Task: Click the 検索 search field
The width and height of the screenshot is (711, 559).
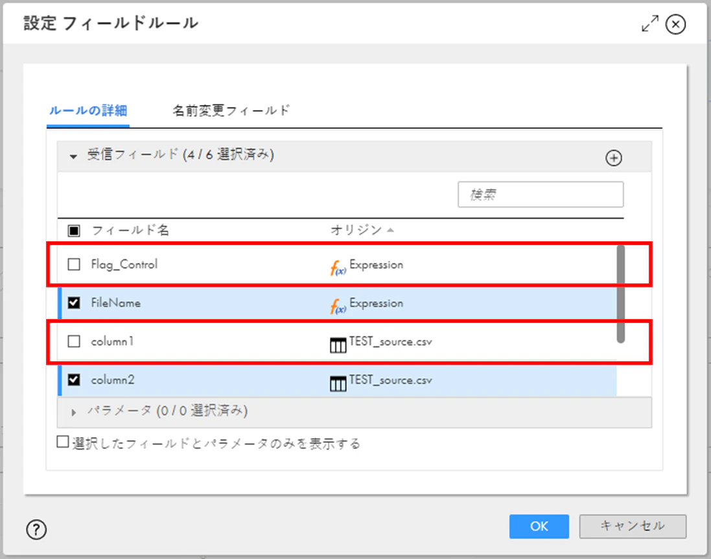Action: pos(541,195)
